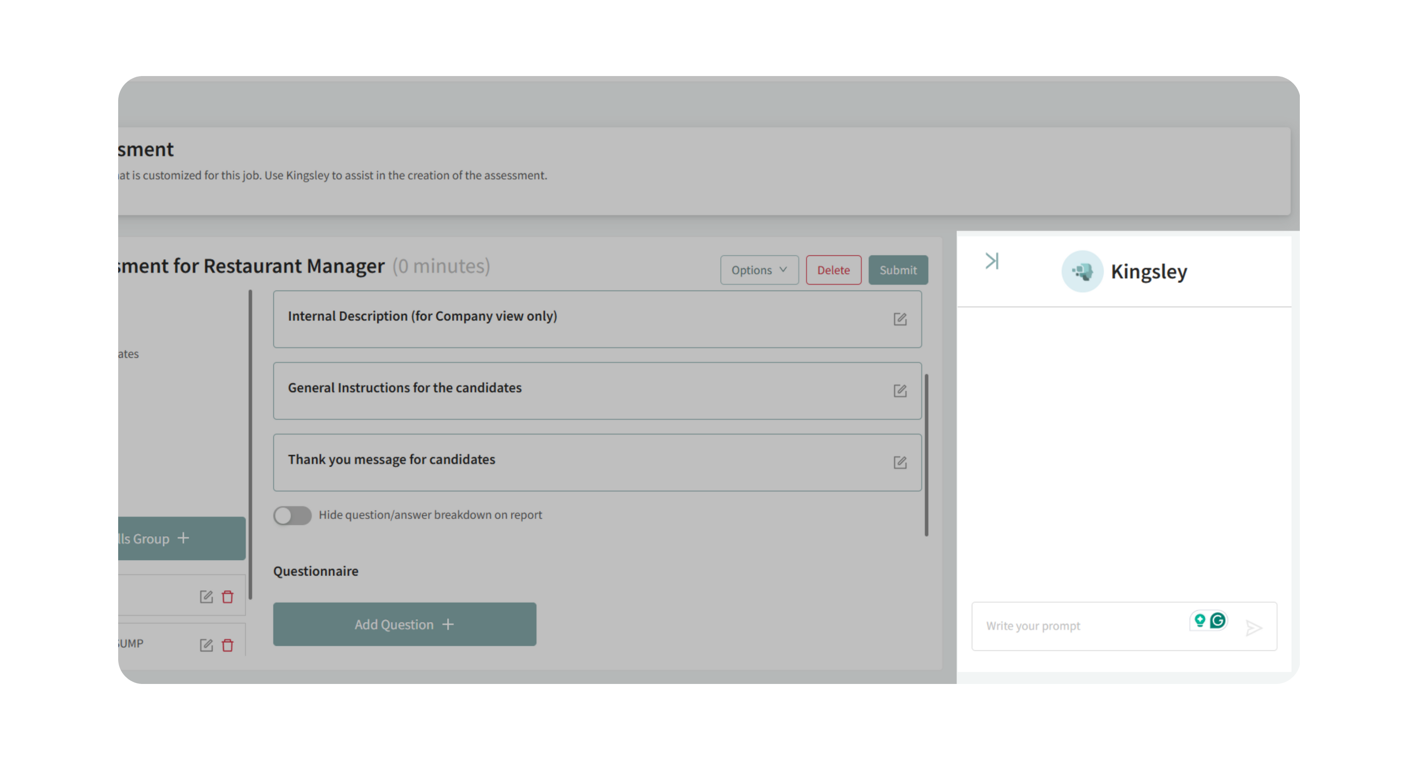Click the lightbulb suggestion icon in prompt
The height and width of the screenshot is (760, 1418).
(1200, 620)
